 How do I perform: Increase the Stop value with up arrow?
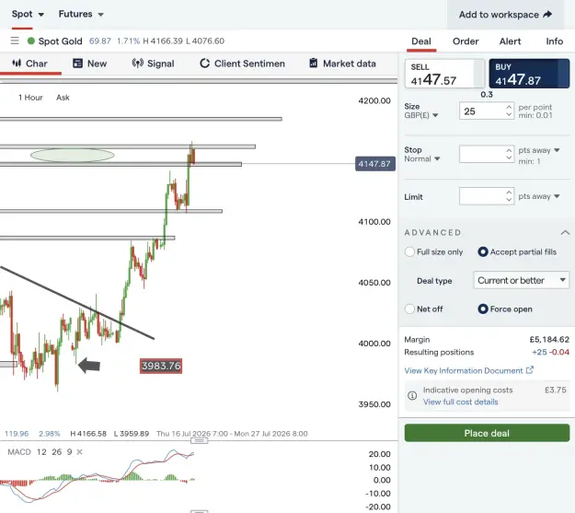[x=509, y=150]
